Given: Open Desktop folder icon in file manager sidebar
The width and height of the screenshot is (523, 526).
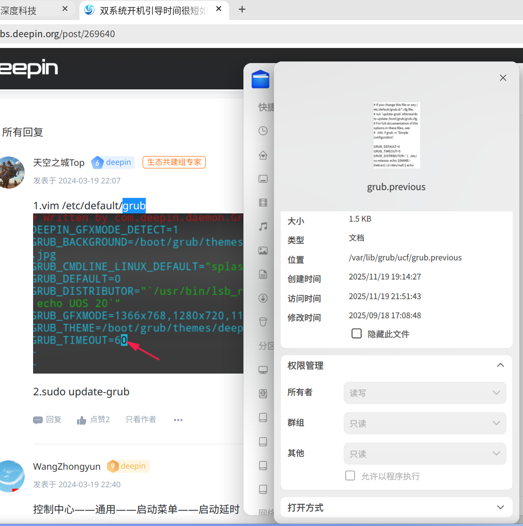Looking at the screenshot, I should click(x=263, y=179).
